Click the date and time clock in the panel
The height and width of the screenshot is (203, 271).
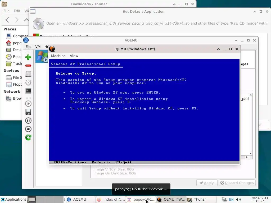click(x=260, y=199)
